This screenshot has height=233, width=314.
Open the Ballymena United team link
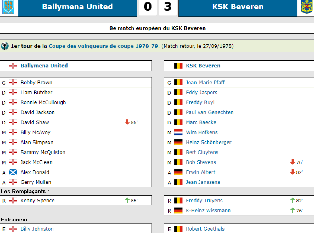pos(44,66)
